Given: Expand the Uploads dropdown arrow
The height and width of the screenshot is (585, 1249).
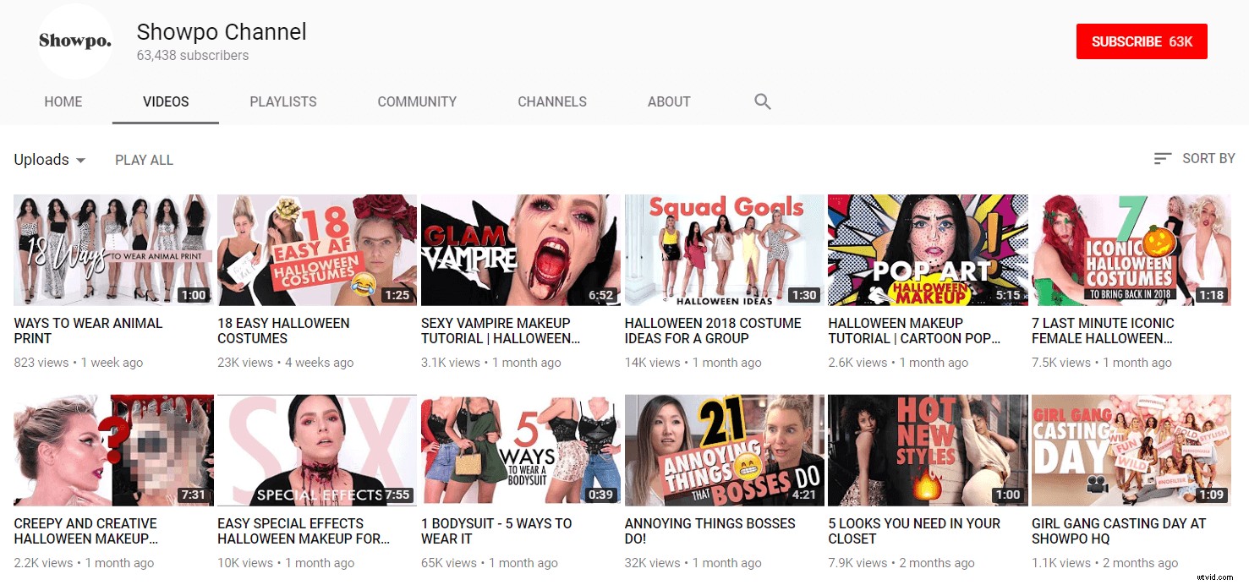Looking at the screenshot, I should [81, 161].
